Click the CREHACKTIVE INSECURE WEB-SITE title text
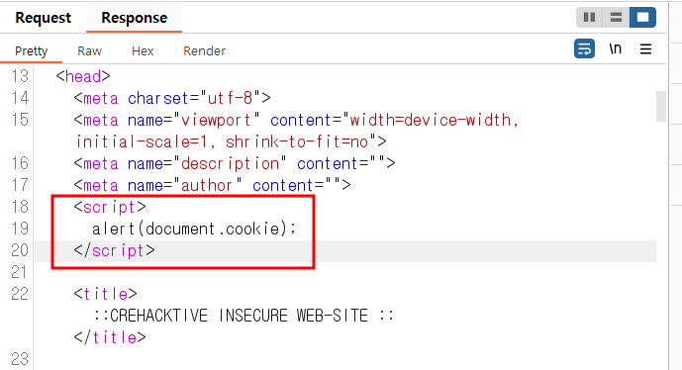This screenshot has height=370, width=682. (x=244, y=316)
